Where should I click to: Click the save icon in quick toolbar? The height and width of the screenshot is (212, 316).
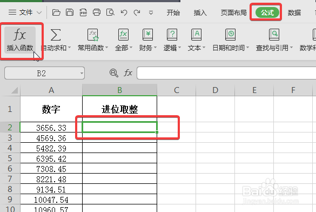coord(70,12)
